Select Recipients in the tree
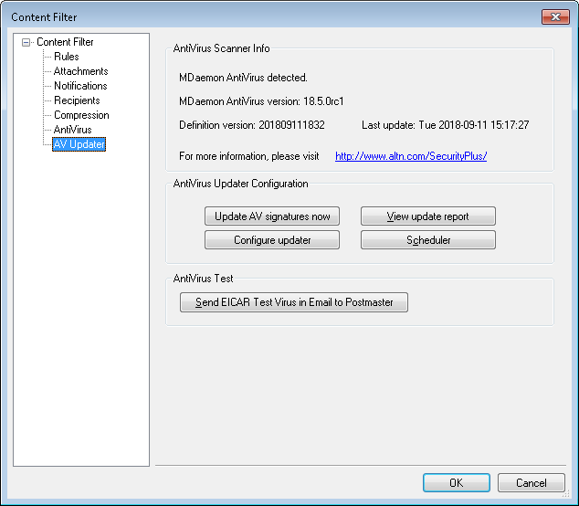 point(77,100)
